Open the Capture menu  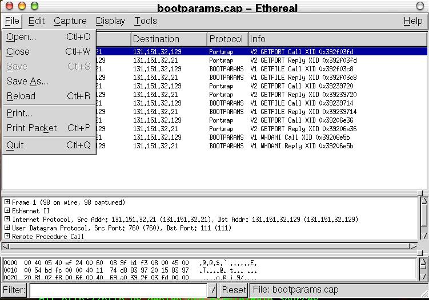70,21
